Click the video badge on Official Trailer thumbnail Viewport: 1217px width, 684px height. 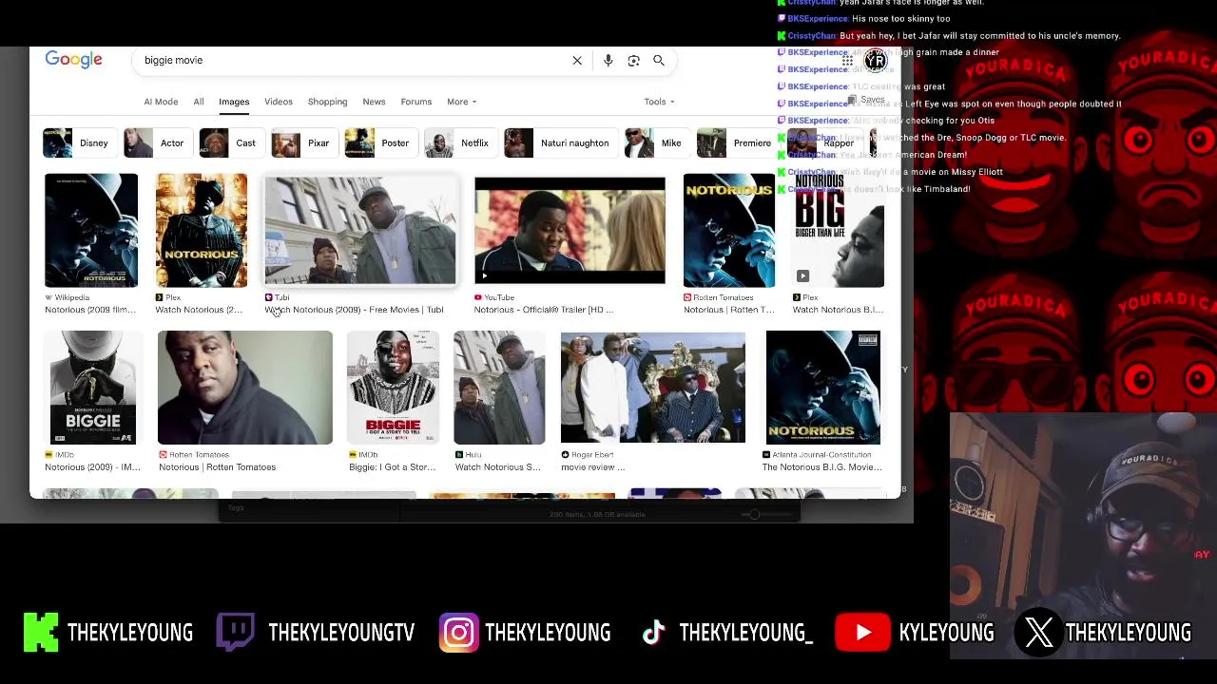tap(484, 276)
